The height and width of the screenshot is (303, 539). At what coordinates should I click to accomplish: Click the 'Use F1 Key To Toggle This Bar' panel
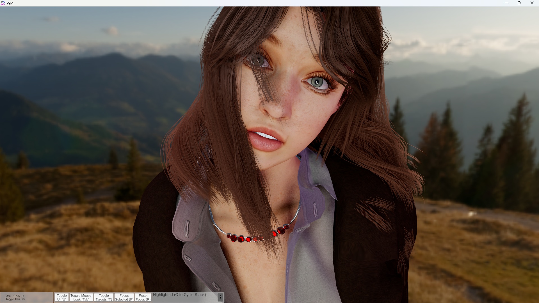(x=15, y=297)
